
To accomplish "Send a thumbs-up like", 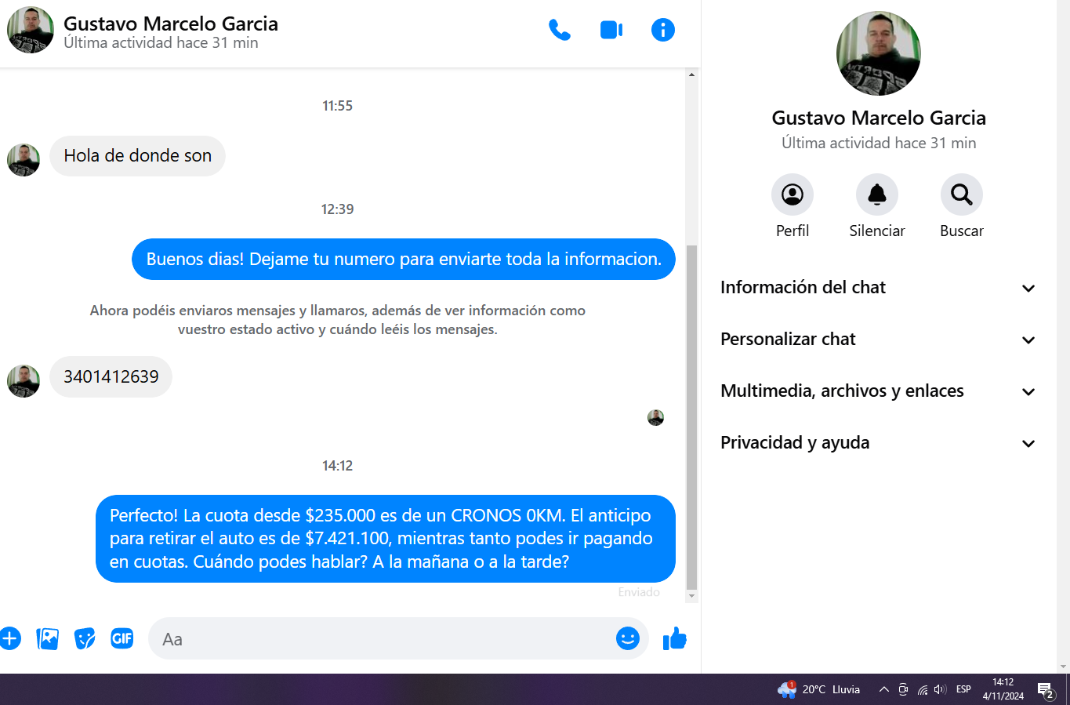I will pos(675,638).
